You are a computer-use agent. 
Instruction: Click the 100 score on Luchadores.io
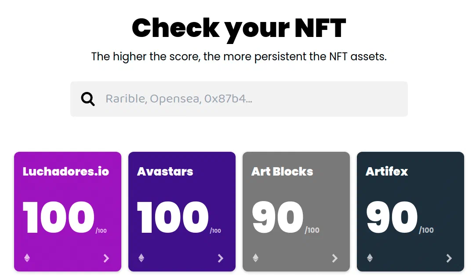[58, 217]
